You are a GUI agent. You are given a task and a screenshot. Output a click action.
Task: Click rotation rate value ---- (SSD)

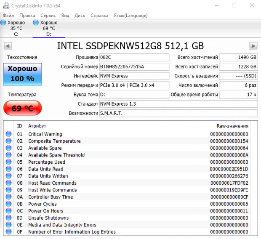[238, 76]
